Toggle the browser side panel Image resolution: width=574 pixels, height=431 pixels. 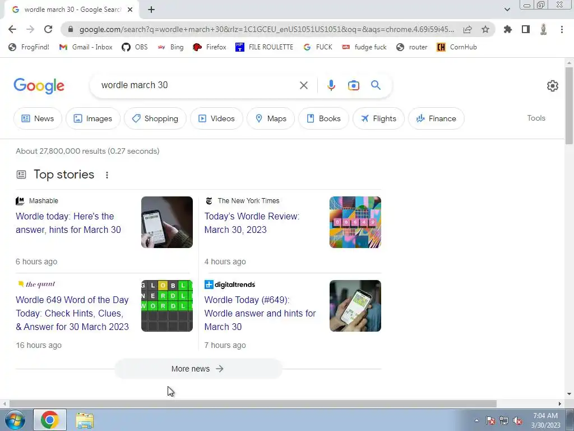pos(526,29)
